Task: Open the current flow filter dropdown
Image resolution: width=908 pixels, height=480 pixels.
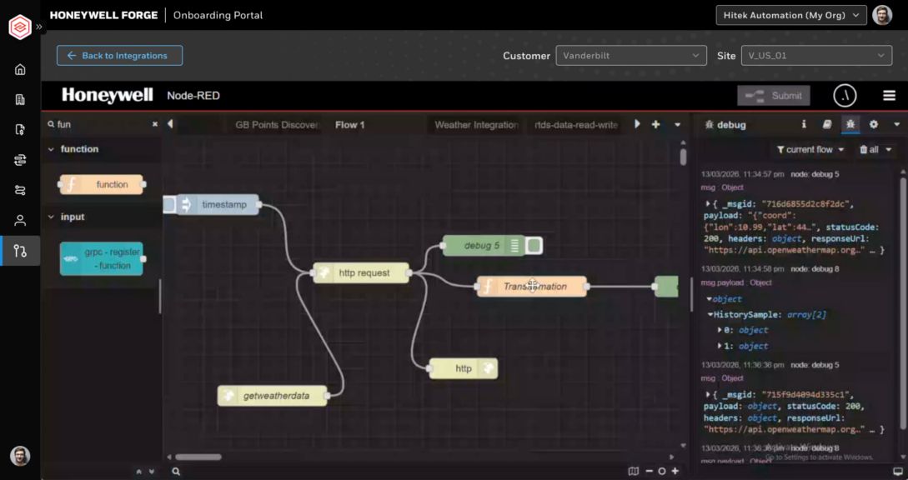Action: tap(809, 149)
